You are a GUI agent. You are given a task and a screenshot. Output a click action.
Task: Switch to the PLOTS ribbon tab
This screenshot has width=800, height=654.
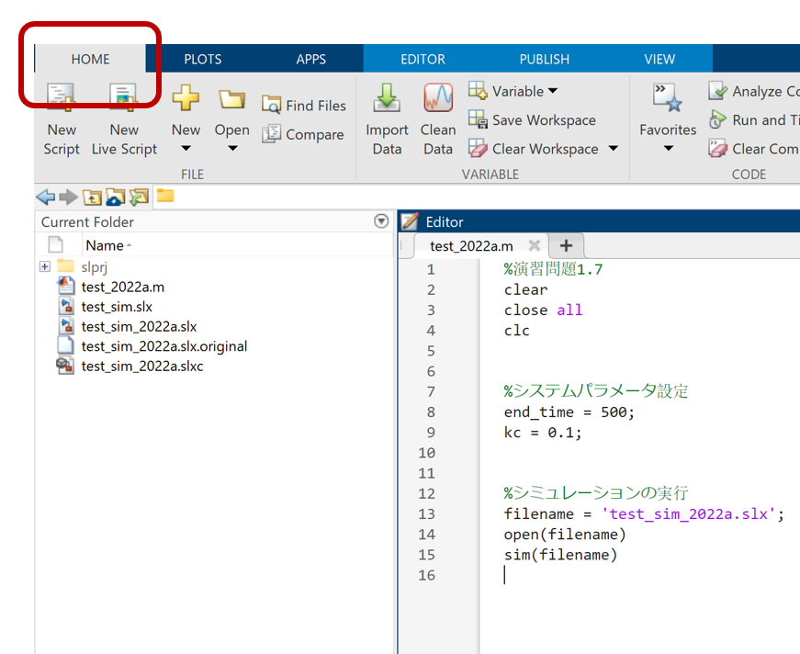[x=202, y=58]
